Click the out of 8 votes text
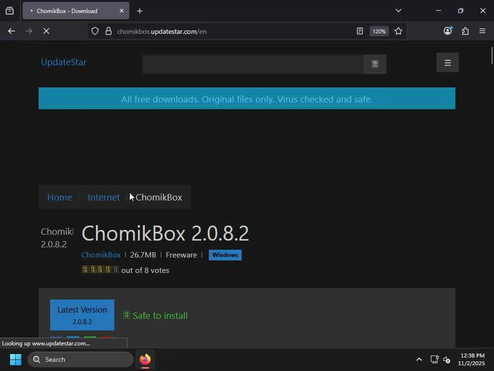 (145, 271)
